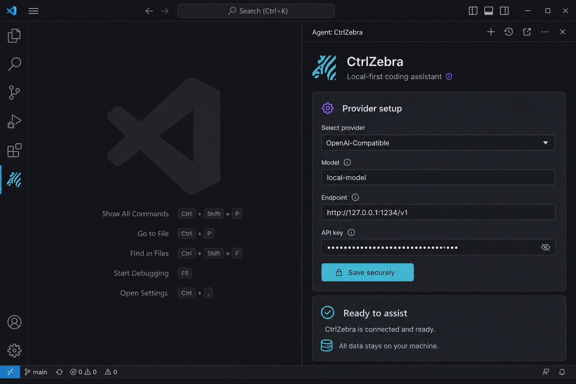
Task: Open Source Control view
Action: 14,93
